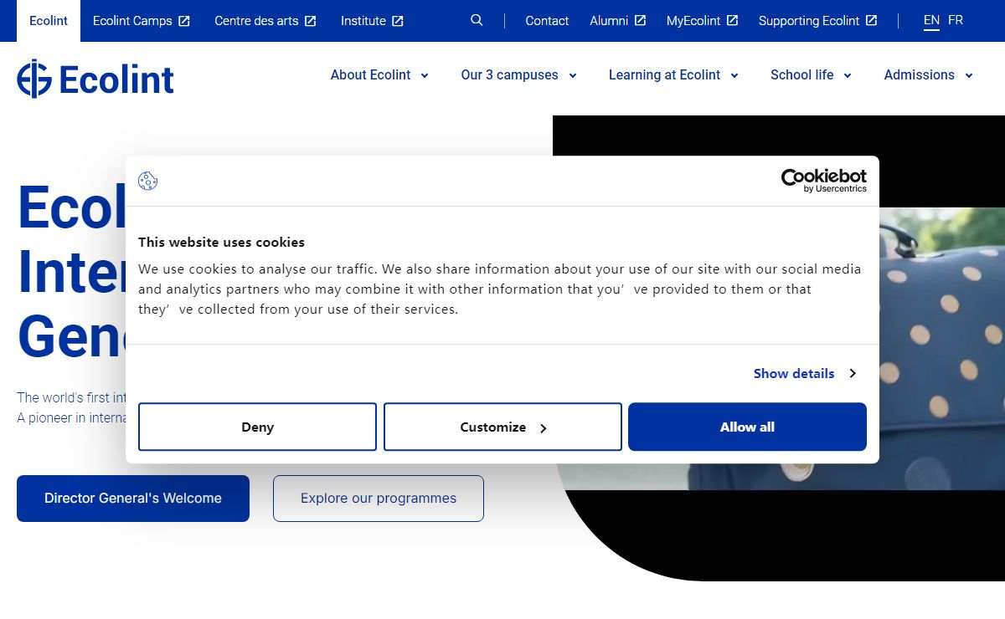Image resolution: width=1005 pixels, height=619 pixels.
Task: Click the cookie icon in the dialog
Action: 148,181
